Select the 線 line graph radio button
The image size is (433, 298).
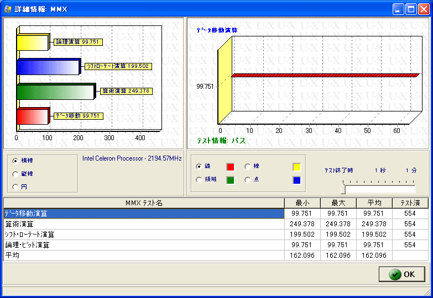click(x=199, y=166)
